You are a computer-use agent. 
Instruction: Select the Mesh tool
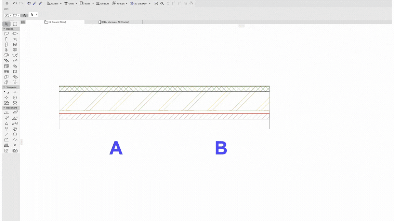tap(15, 77)
